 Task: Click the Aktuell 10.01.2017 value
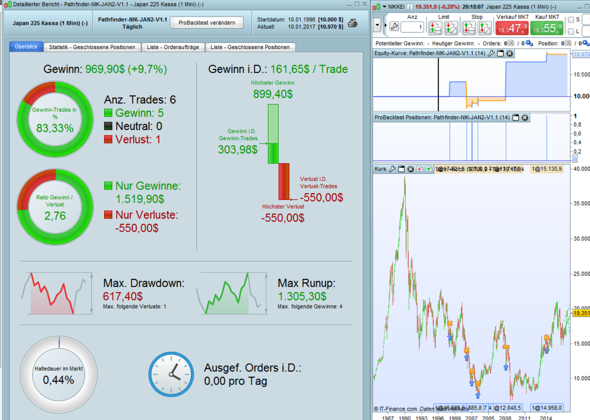pos(302,27)
